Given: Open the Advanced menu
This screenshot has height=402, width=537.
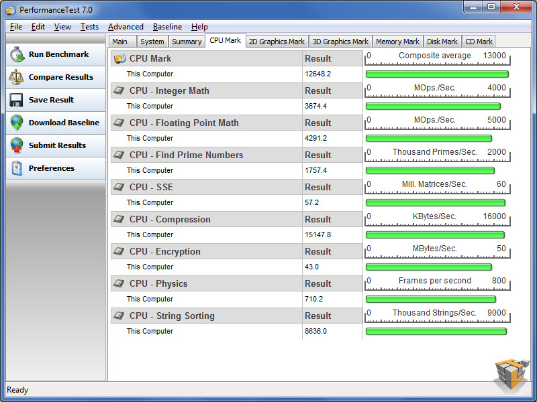Looking at the screenshot, I should tap(126, 27).
